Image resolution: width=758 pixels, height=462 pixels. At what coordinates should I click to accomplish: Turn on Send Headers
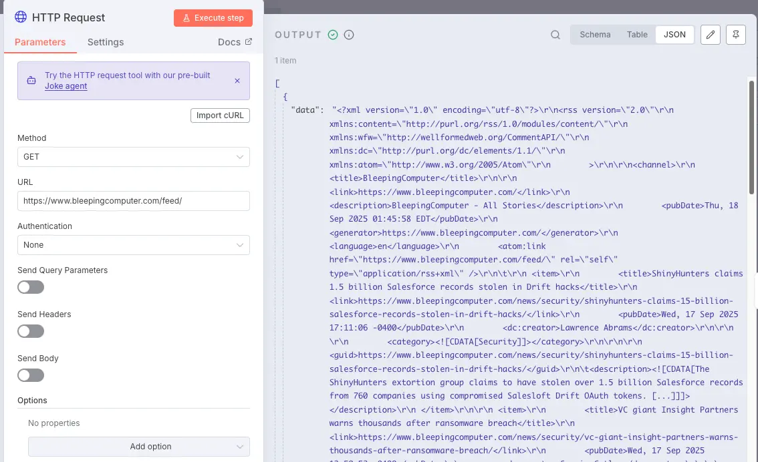(x=31, y=330)
